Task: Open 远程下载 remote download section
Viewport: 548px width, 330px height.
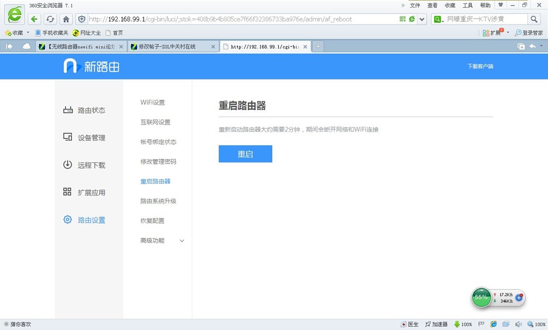Action: coord(84,165)
